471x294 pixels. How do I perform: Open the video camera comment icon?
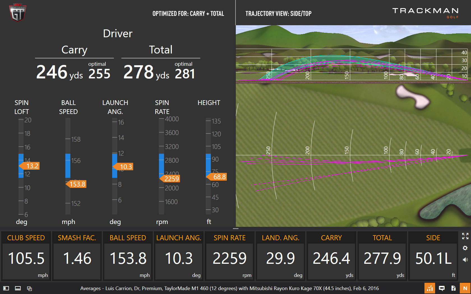(442, 288)
